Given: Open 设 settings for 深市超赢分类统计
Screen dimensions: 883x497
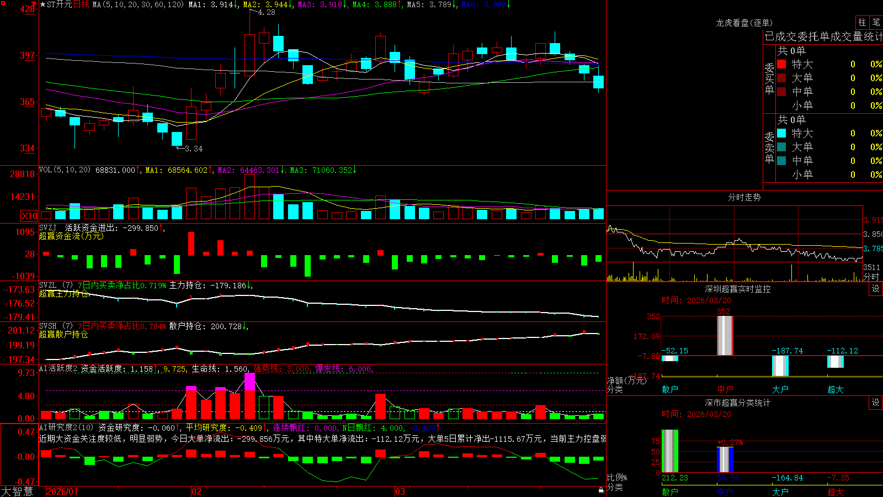Looking at the screenshot, I should click(875, 403).
